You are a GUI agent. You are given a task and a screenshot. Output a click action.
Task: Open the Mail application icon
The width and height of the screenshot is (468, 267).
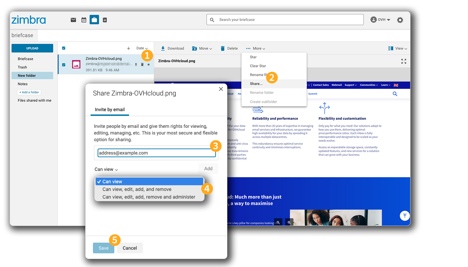pos(73,20)
